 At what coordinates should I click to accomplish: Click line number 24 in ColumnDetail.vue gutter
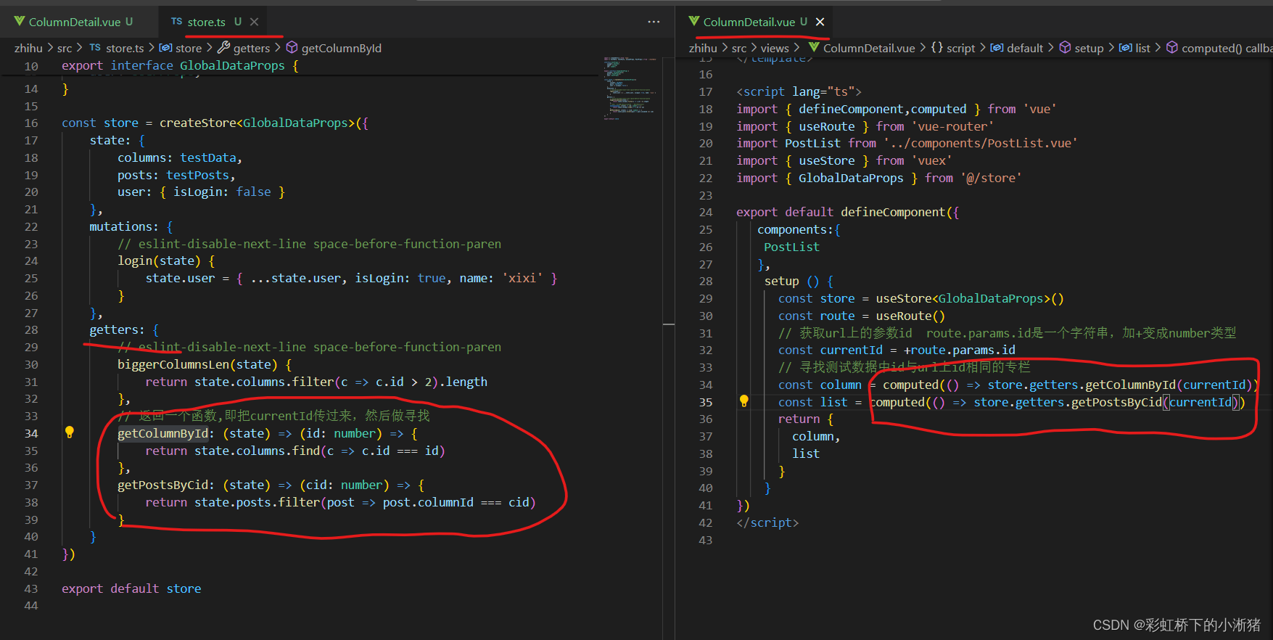706,213
